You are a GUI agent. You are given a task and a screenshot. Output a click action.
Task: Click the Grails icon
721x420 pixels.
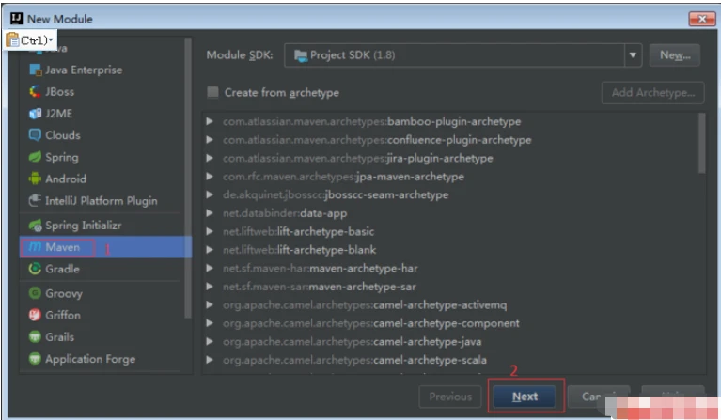point(36,336)
